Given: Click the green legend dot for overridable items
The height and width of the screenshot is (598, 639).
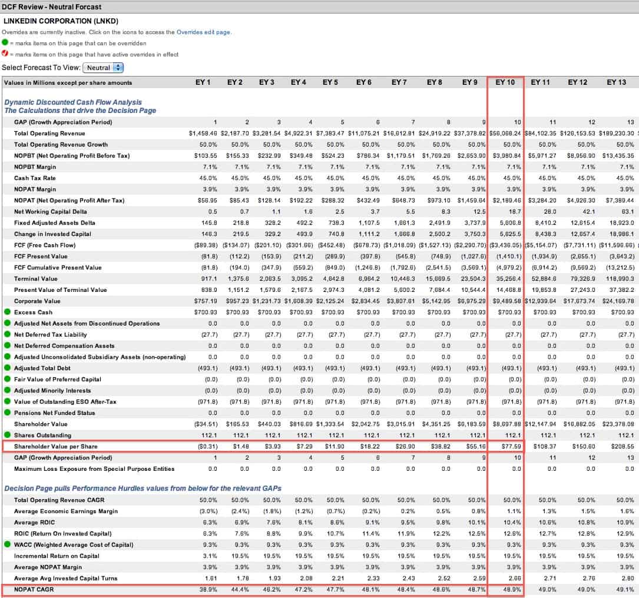Looking at the screenshot, I should point(5,42).
